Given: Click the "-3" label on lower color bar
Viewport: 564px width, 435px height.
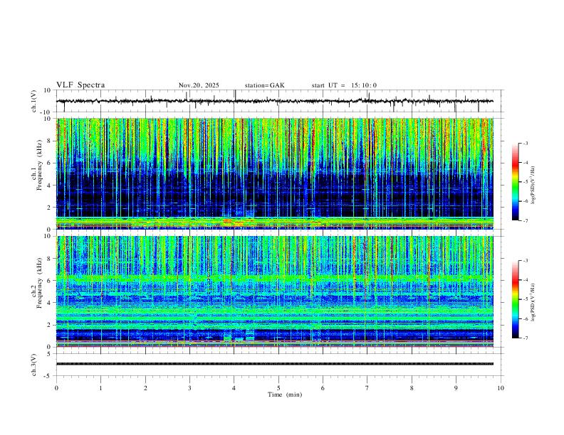Looking at the screenshot, I should (525, 261).
